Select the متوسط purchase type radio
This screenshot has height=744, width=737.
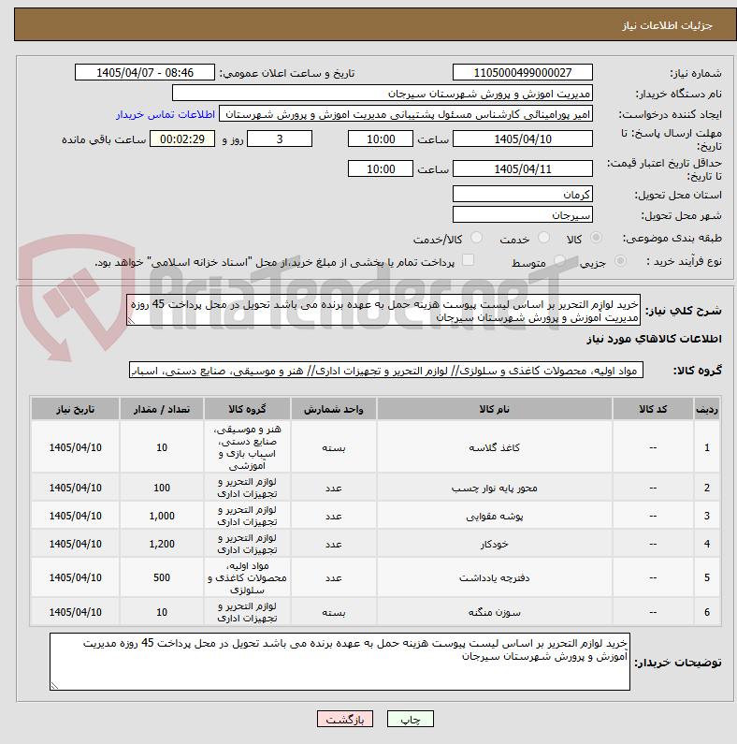pos(560,260)
